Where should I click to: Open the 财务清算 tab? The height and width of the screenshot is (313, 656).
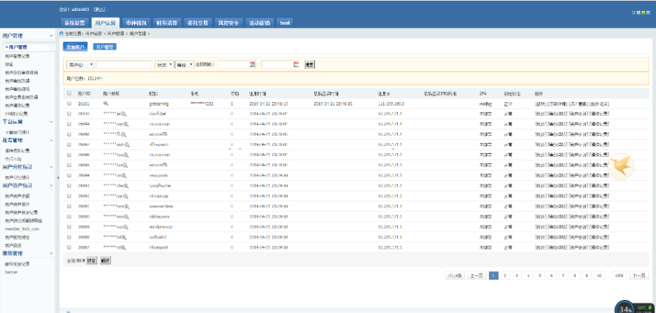click(166, 23)
